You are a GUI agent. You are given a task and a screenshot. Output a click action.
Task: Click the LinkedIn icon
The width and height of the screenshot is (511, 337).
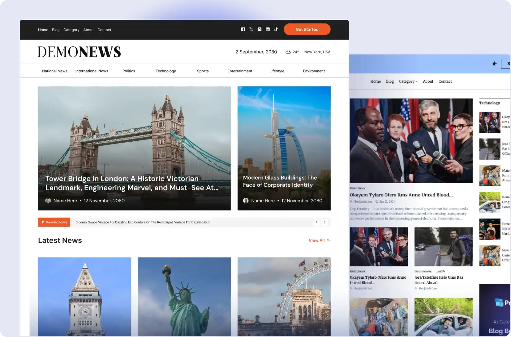(268, 29)
